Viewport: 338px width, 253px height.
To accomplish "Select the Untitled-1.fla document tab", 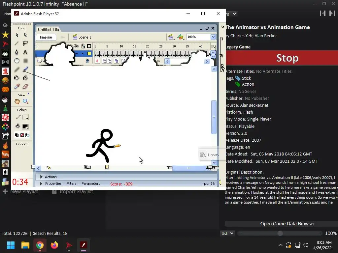I will pos(49,30).
